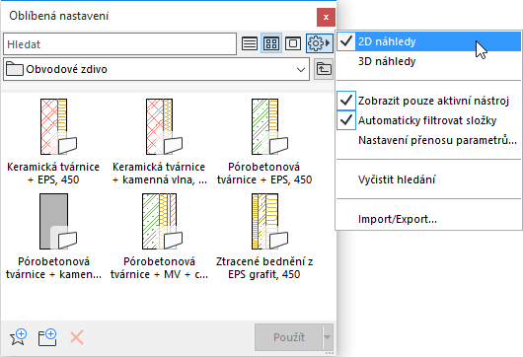Select Keramická tvárnice + EPS, 450 favorite
This screenshot has height=357, width=523.
(53, 142)
